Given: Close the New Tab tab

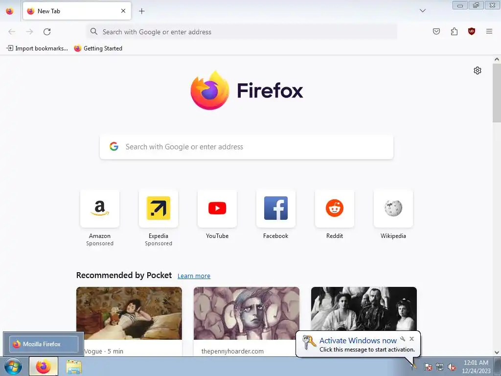Looking at the screenshot, I should click(123, 11).
